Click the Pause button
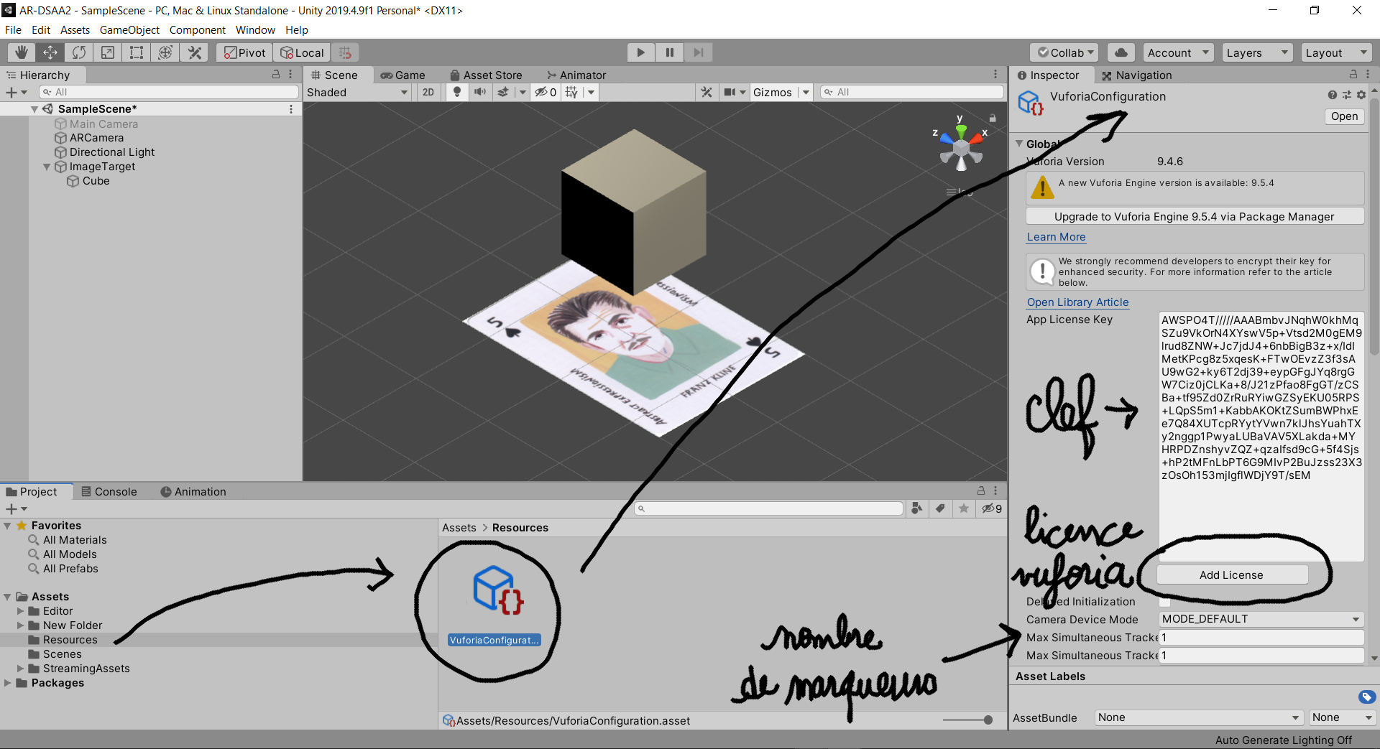The width and height of the screenshot is (1380, 749). tap(670, 52)
